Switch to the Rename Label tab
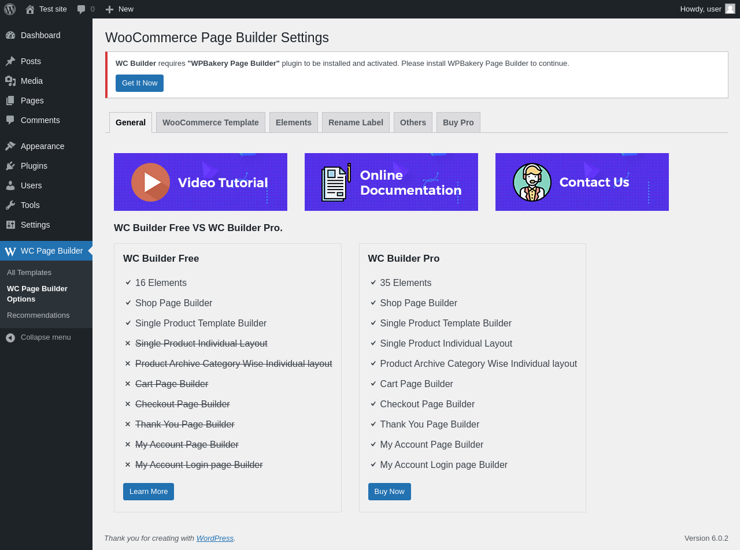Image resolution: width=740 pixels, height=550 pixels. pos(356,122)
